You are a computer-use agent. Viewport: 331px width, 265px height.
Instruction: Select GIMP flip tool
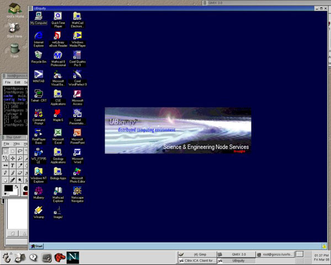tap(6, 166)
